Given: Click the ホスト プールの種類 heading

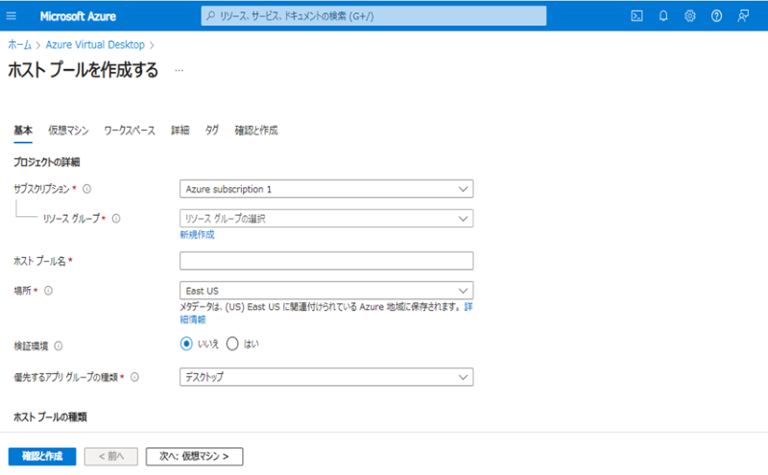Looking at the screenshot, I should point(50,417).
